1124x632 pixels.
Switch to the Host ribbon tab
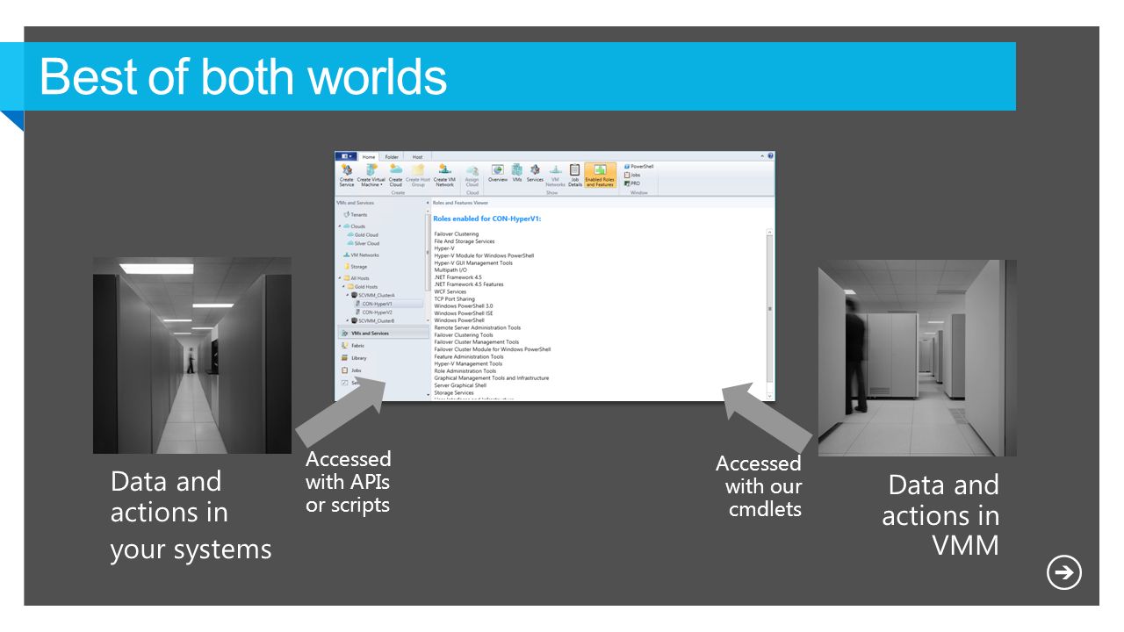pyautogui.click(x=417, y=156)
